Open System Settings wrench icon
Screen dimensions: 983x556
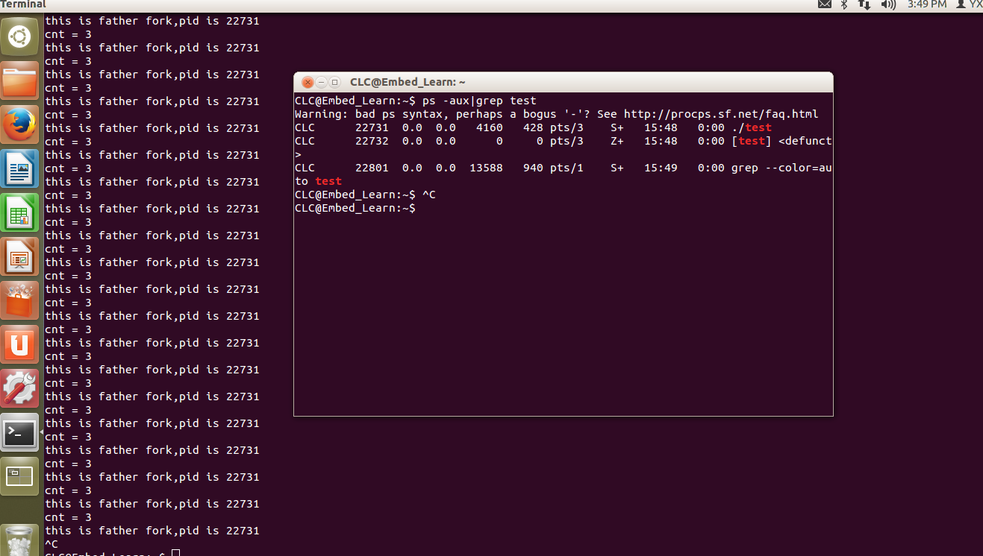[x=19, y=388]
